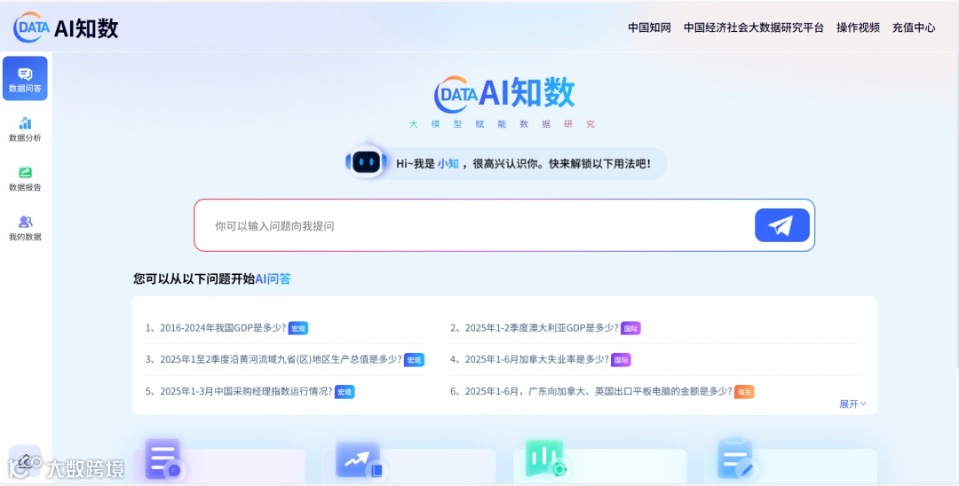Viewport: 959px width, 486px height.
Task: Click the 宏观 tag after the 黄河流域 question
Action: click(x=414, y=360)
